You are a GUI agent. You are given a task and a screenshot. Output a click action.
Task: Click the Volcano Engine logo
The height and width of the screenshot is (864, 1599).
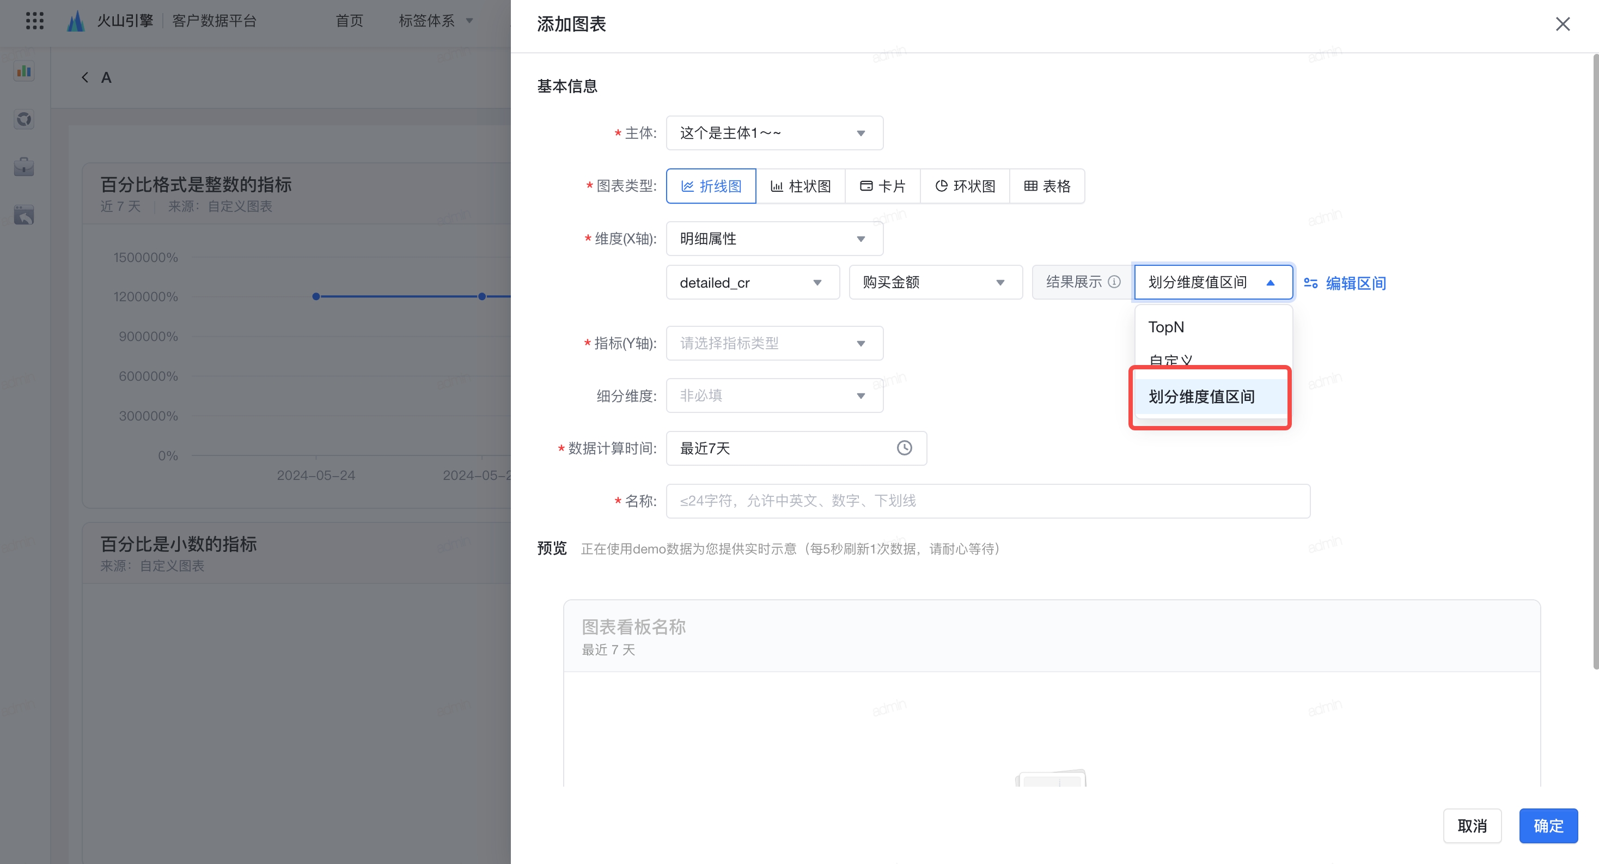click(76, 21)
